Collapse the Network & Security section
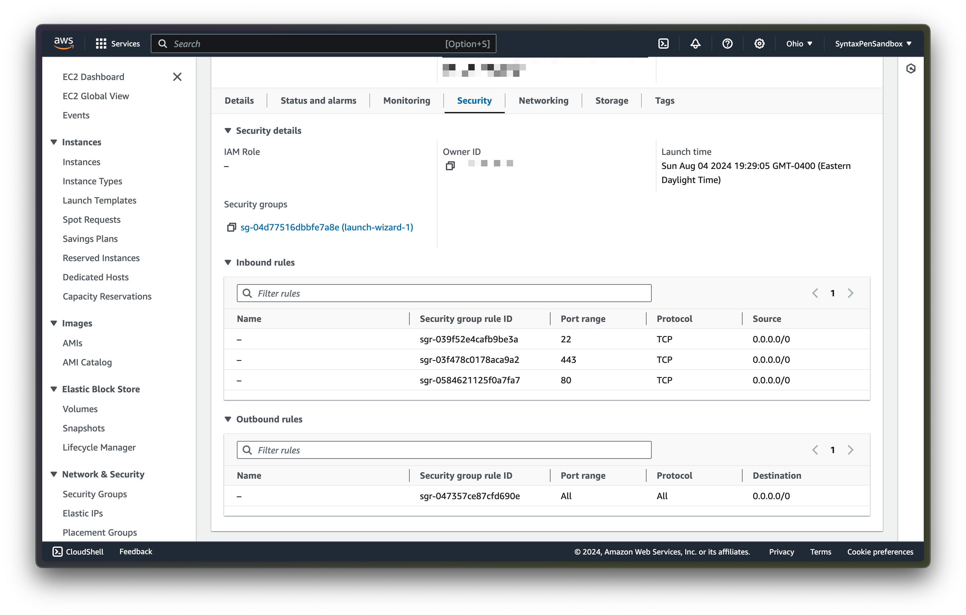966x615 pixels. [x=54, y=474]
